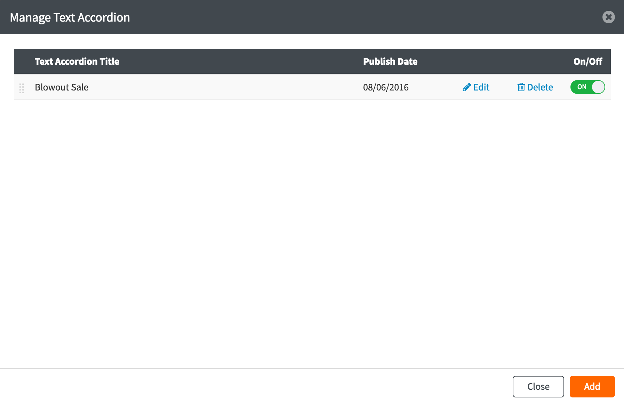This screenshot has width=624, height=403.
Task: Close the Manage Text Accordion dialog with X
Action: 608,17
